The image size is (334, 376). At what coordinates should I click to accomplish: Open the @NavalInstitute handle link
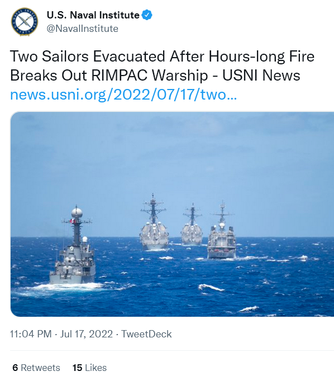point(82,29)
